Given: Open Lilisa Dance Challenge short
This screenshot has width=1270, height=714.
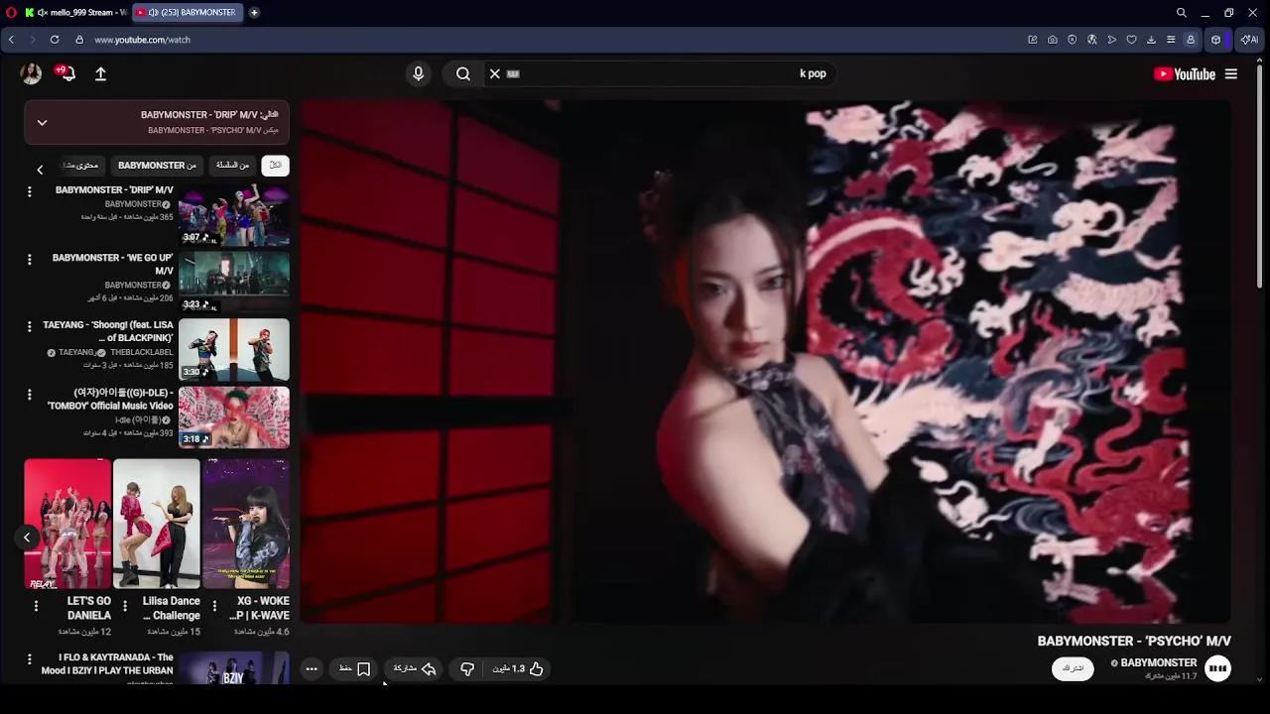Looking at the screenshot, I should (157, 524).
